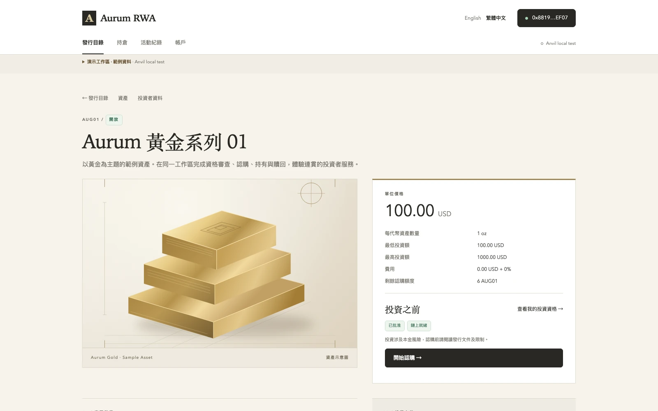
Task: Click the 最高投資額 value 1000.00 USD
Action: coord(492,257)
